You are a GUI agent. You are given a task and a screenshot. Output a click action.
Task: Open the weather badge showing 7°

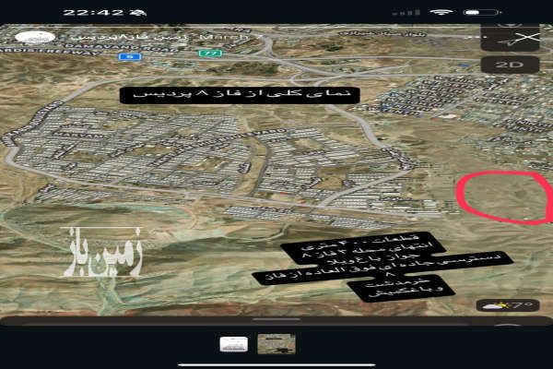click(508, 305)
